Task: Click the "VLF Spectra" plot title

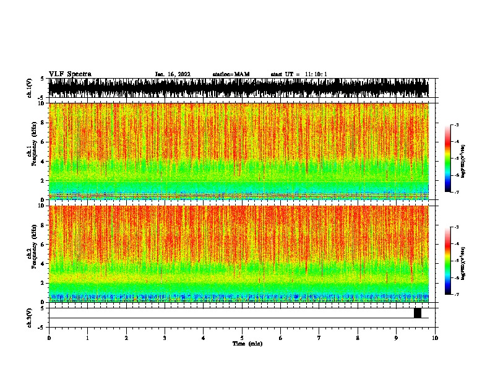Action: (x=70, y=74)
